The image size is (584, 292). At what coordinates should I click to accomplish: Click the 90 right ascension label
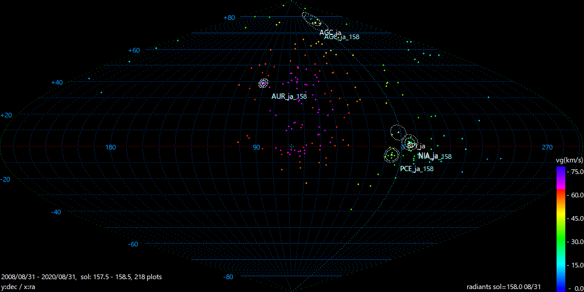point(256,147)
